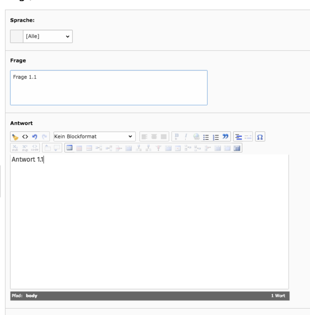Toggle table borders icon at row end
310x315 pixels.
(237, 148)
